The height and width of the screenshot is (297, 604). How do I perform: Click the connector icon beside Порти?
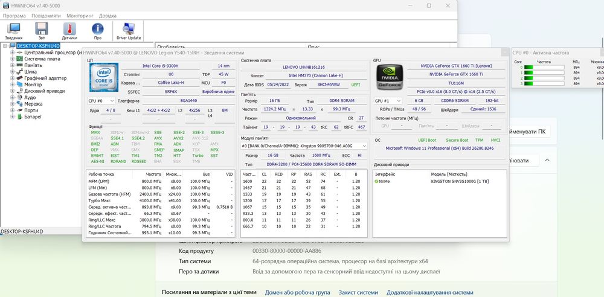click(x=19, y=110)
